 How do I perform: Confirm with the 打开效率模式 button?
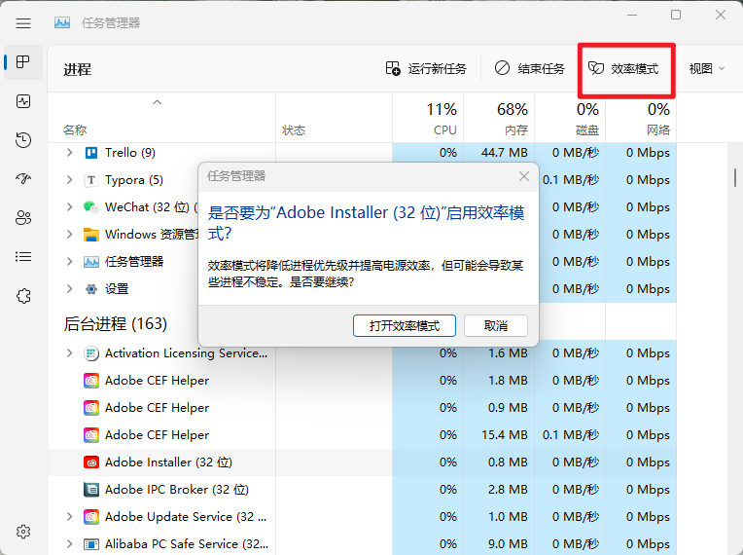click(x=405, y=326)
